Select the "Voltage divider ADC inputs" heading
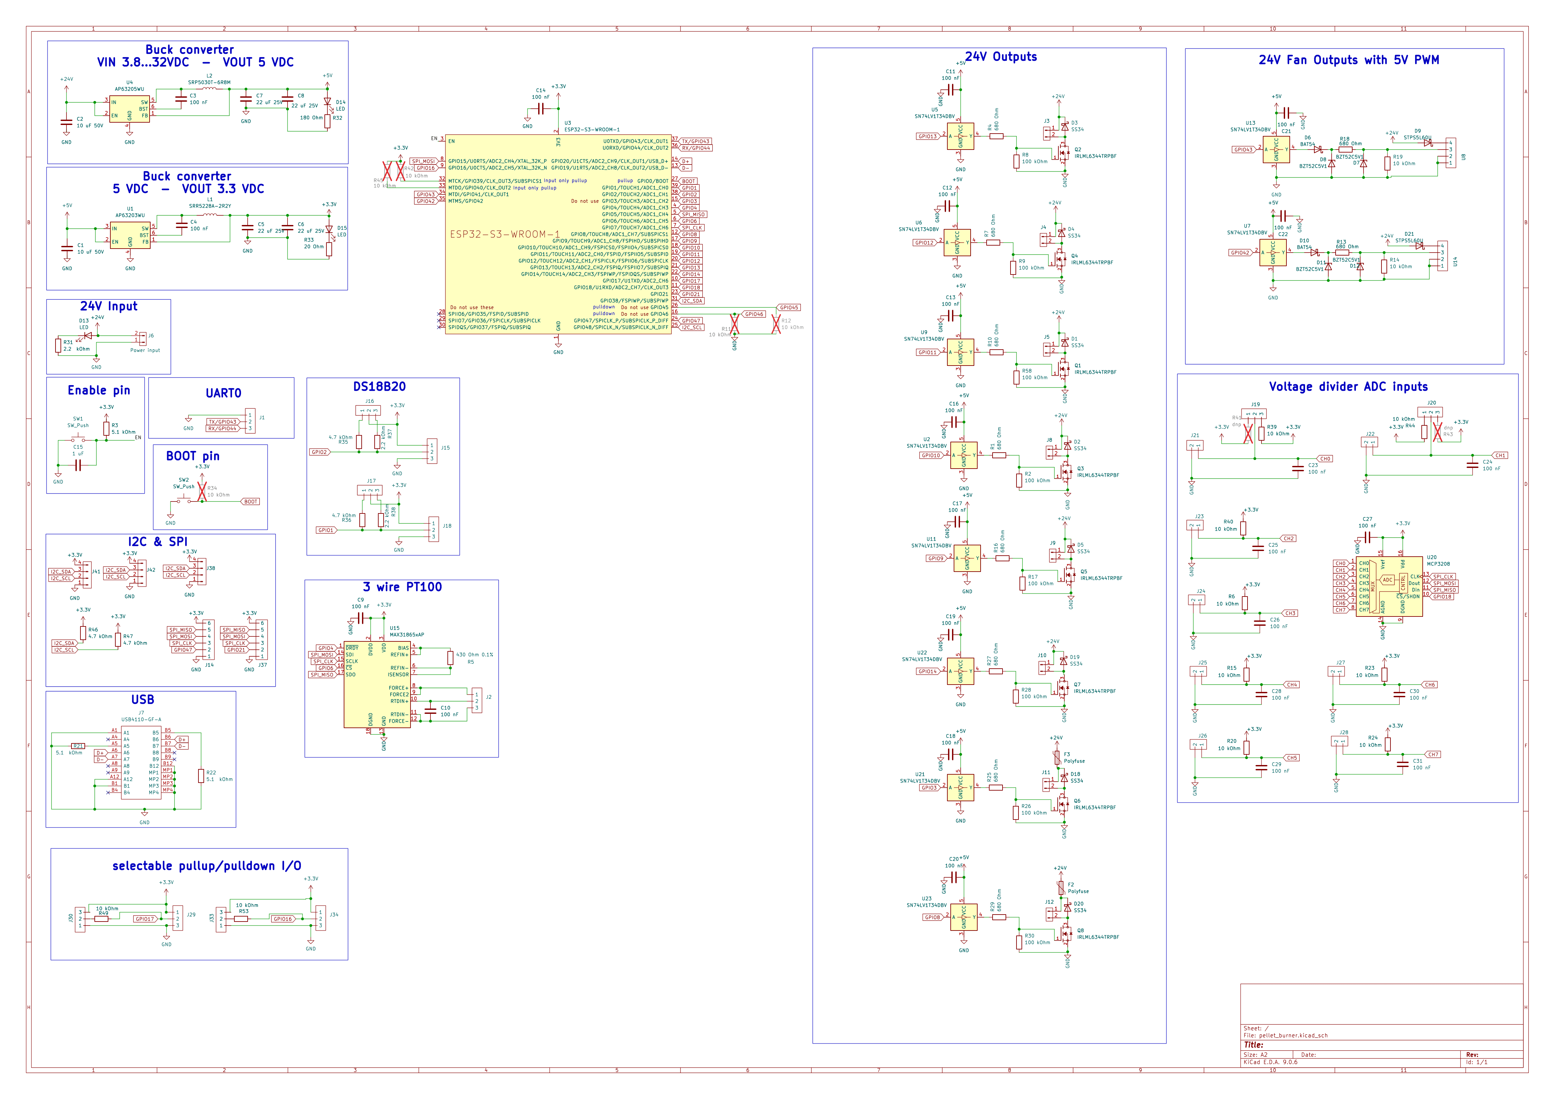1555x1099 pixels. pos(1348,386)
